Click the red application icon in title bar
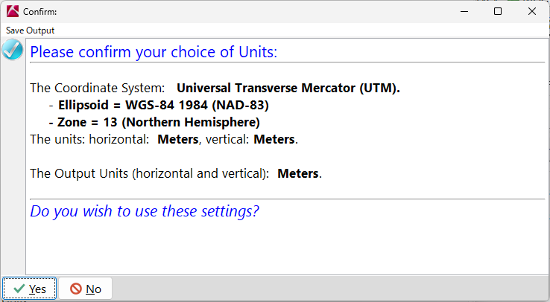 [x=12, y=12]
